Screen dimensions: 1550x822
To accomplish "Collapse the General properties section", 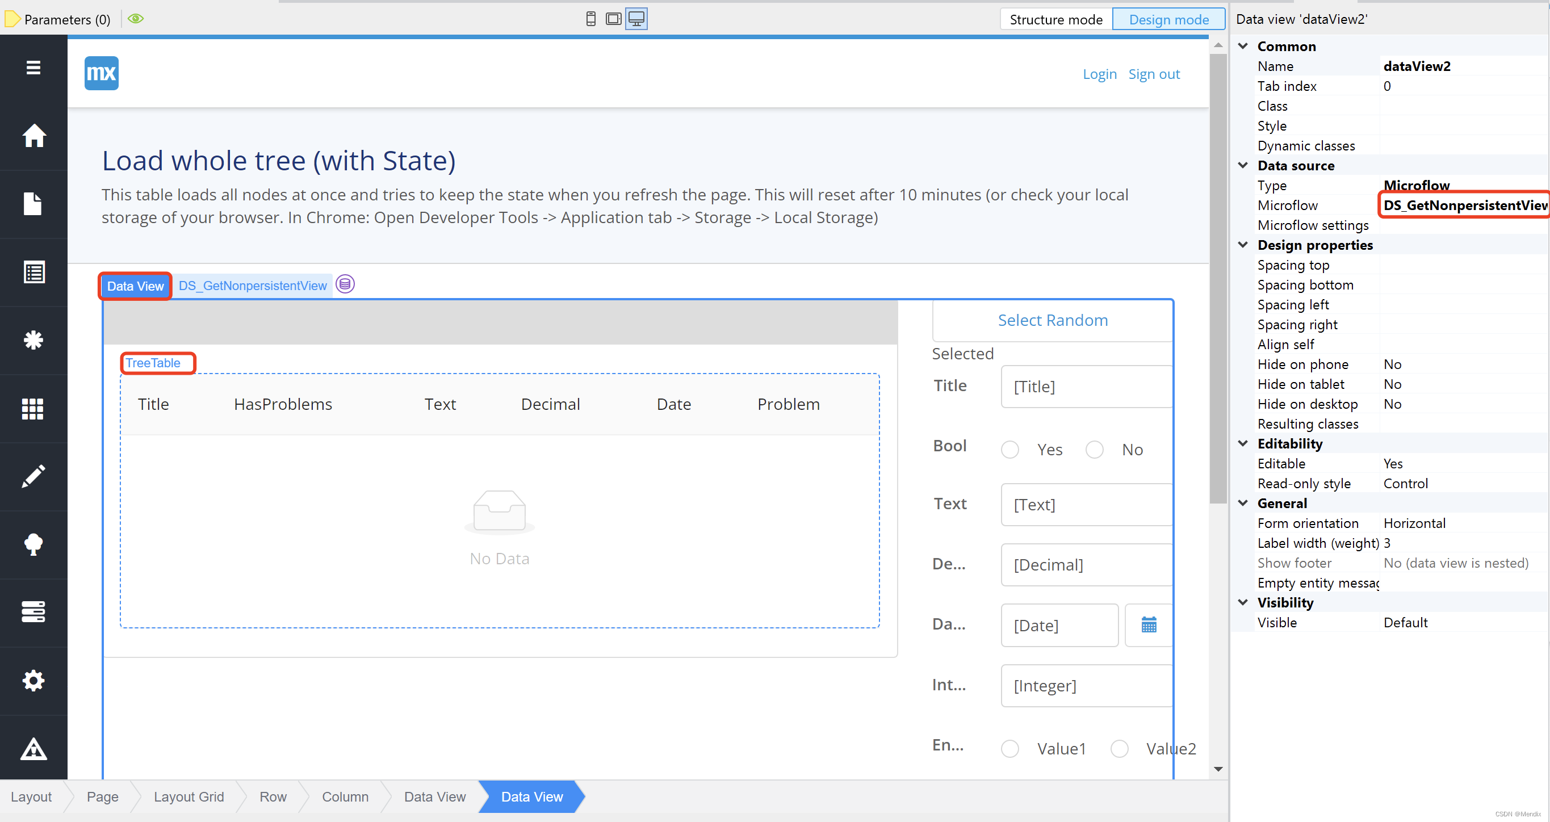I will click(x=1243, y=502).
